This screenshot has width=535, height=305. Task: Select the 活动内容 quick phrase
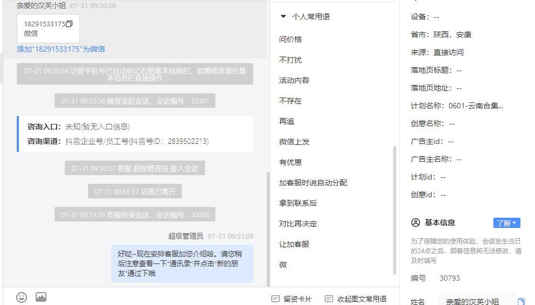coord(294,80)
